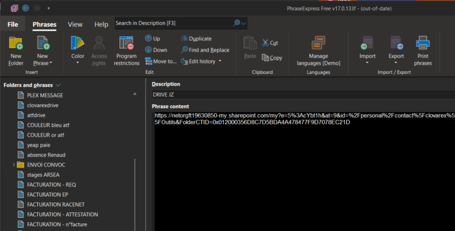Click Print phrases icon
The height and width of the screenshot is (231, 455).
point(423,43)
